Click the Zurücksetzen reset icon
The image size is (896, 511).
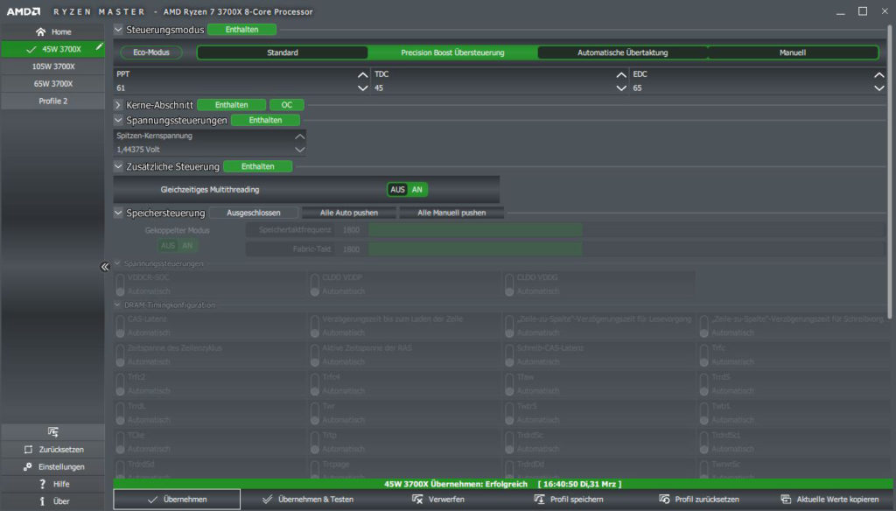pyautogui.click(x=28, y=449)
